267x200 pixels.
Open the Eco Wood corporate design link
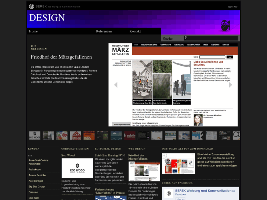point(68,155)
